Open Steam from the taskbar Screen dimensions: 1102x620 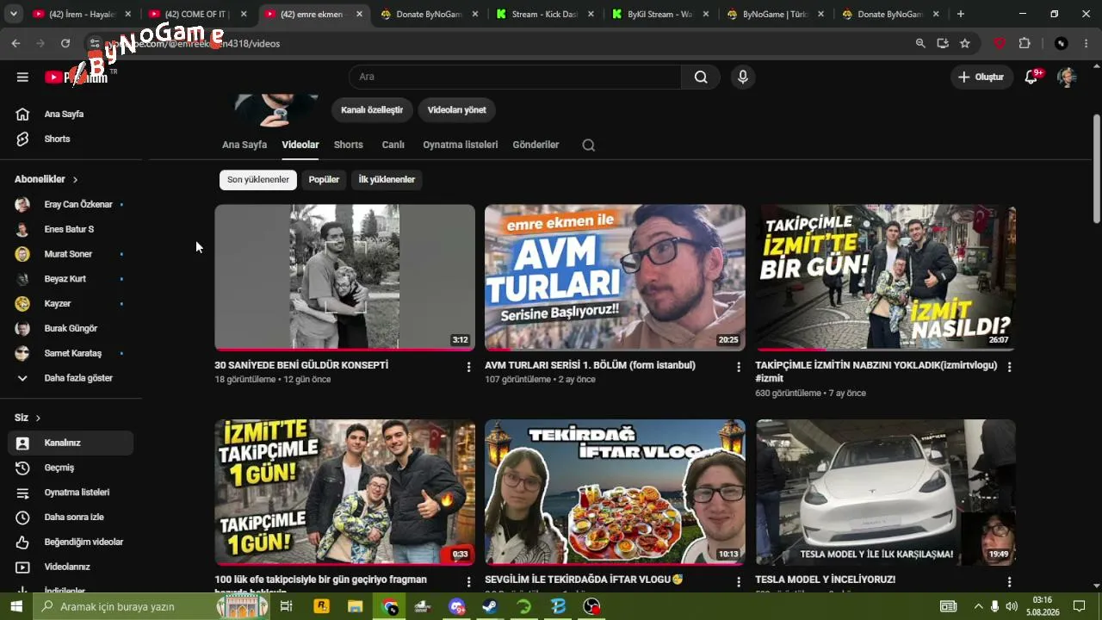click(489, 606)
